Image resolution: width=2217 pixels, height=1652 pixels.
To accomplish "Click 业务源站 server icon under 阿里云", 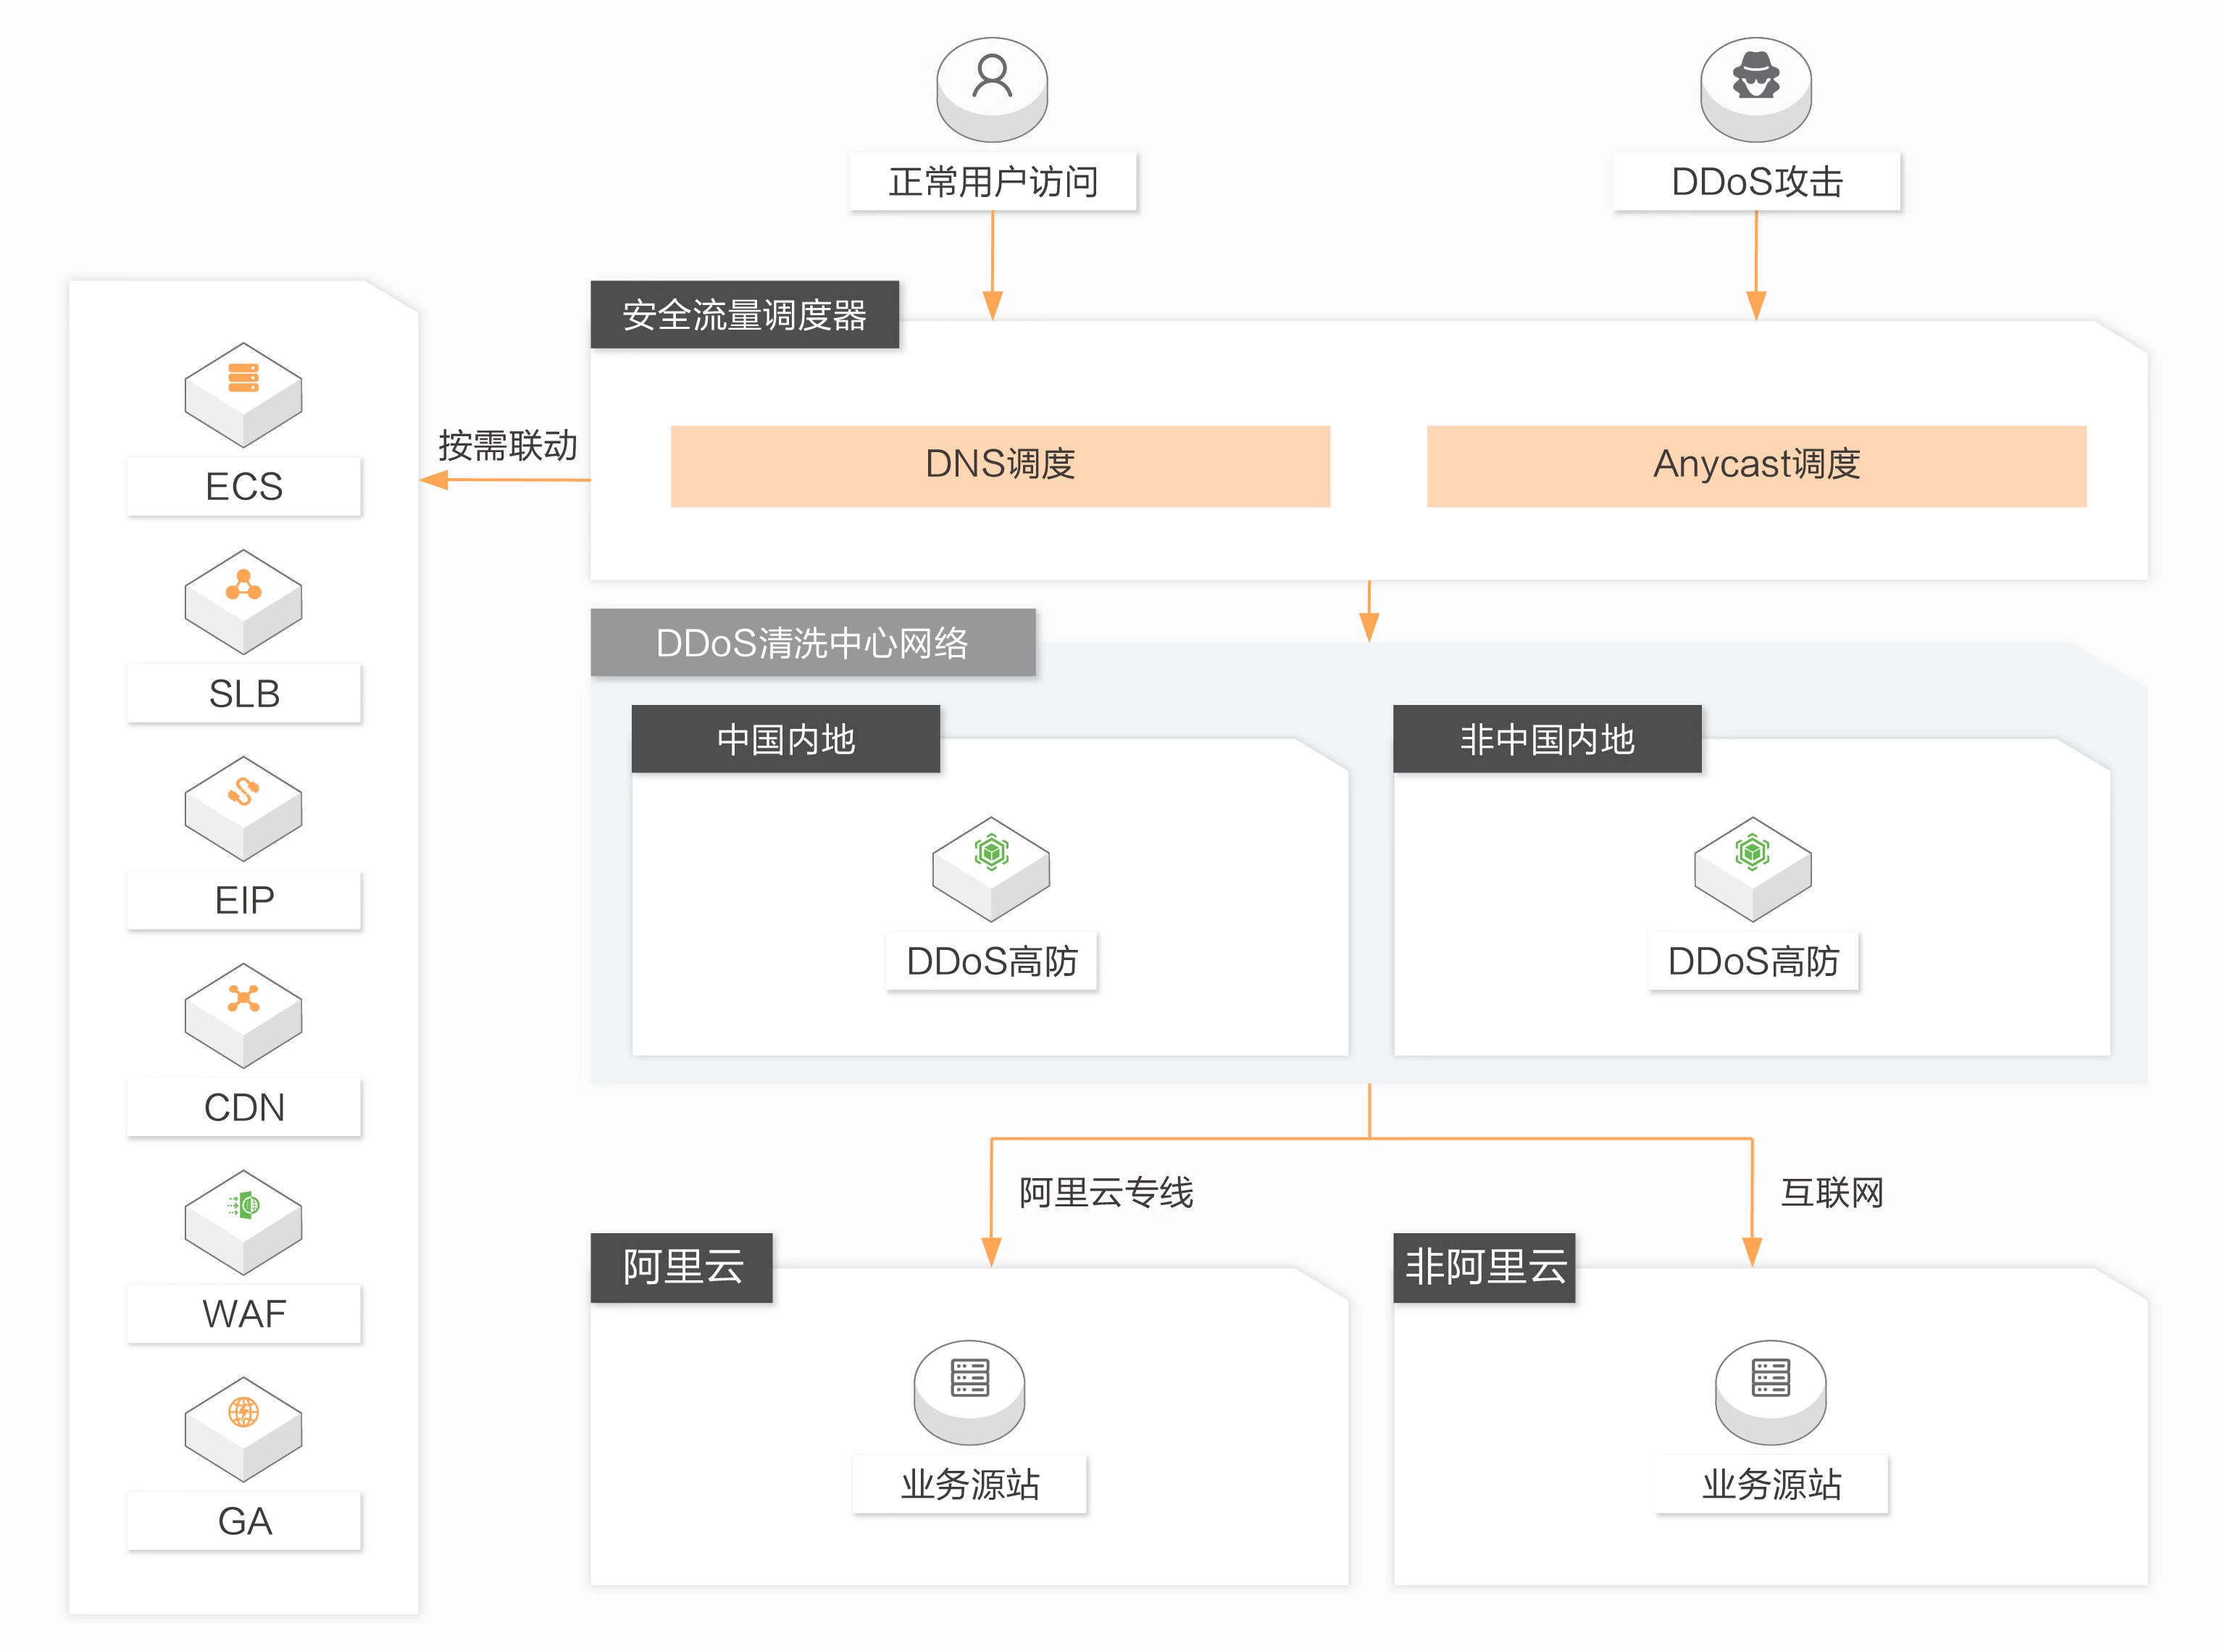I will point(969,1390).
